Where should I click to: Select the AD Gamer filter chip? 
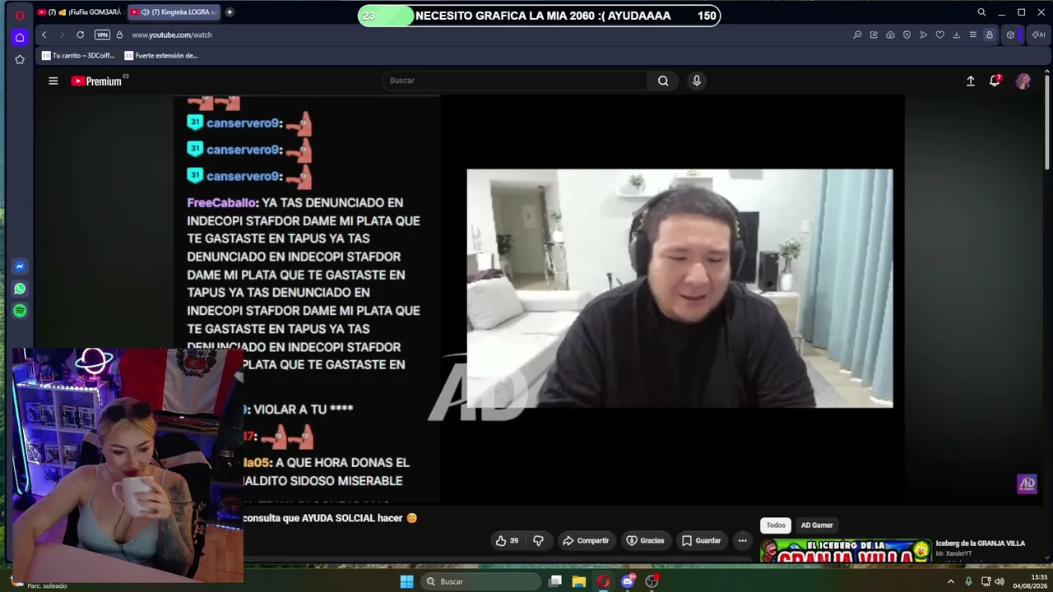tap(817, 525)
